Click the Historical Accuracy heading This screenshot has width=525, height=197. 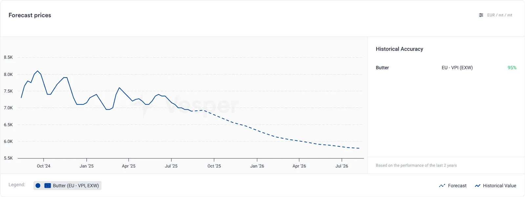399,49
